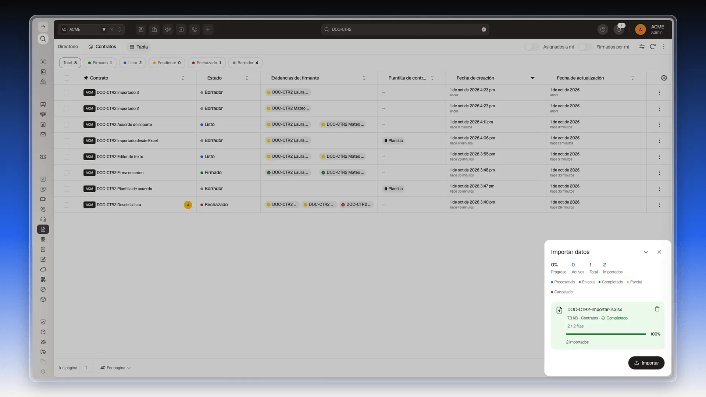Expand the sidebar arrow icon
Viewport: 706px width, 397px height.
[x=43, y=27]
